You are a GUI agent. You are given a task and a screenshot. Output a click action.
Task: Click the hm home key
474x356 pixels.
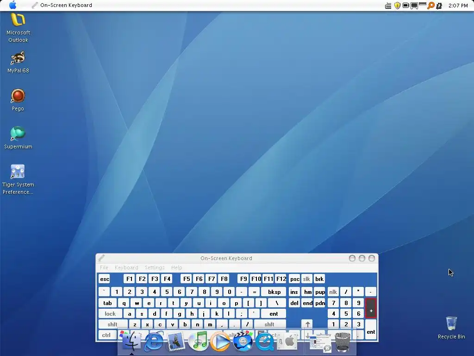tap(308, 292)
